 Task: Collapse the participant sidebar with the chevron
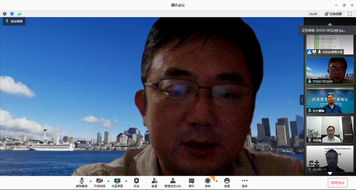click(x=302, y=100)
